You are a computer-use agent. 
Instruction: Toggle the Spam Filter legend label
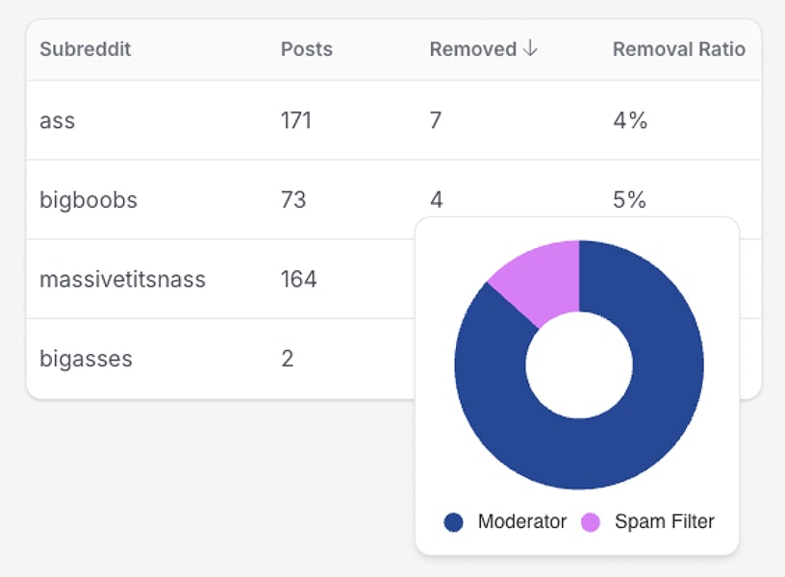tap(664, 522)
